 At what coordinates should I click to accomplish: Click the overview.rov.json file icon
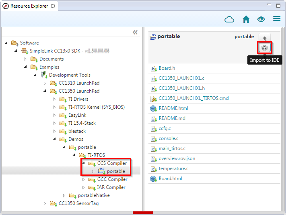pos(154,159)
